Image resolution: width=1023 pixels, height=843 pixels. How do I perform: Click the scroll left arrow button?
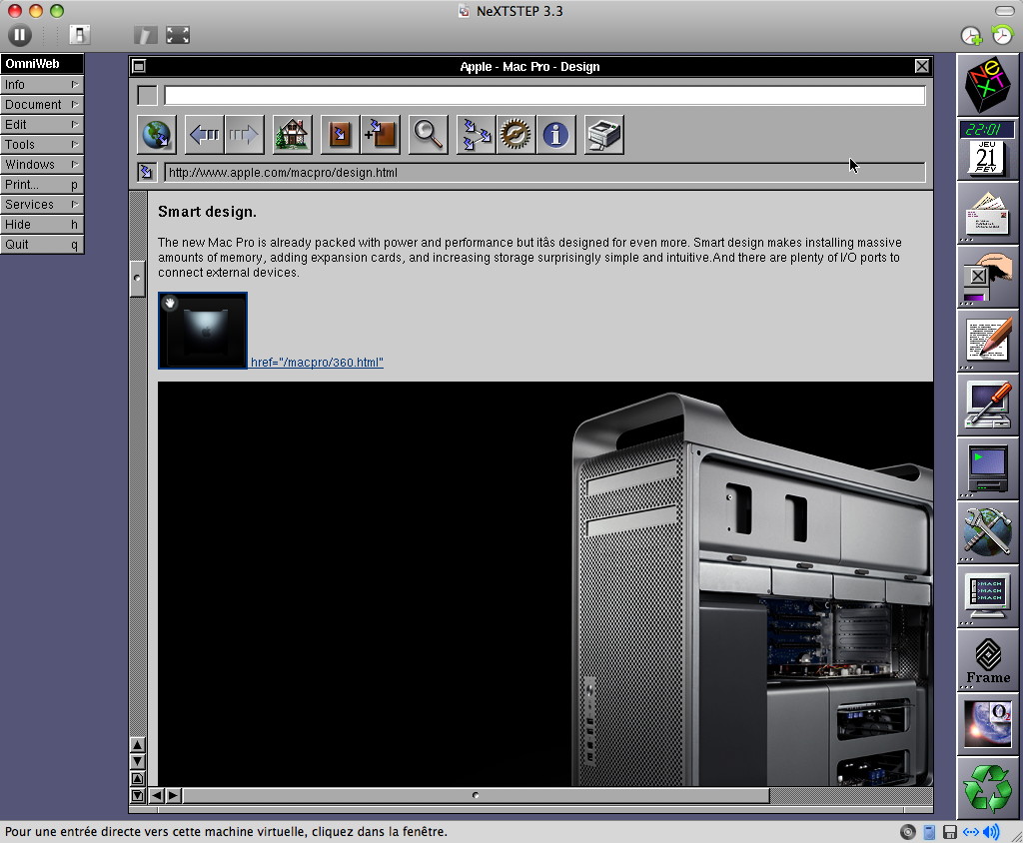157,795
